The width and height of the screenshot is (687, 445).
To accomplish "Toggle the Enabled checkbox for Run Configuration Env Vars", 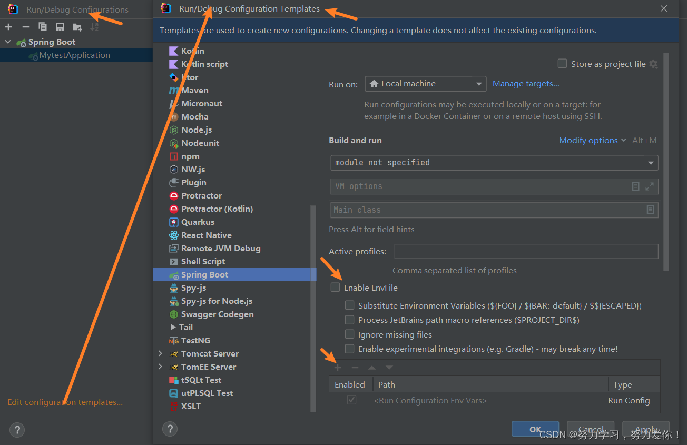I will [351, 400].
